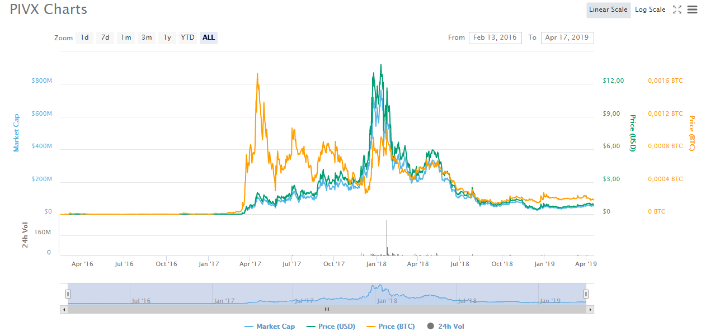Set zoom to 3m
701x336 pixels.
point(147,37)
